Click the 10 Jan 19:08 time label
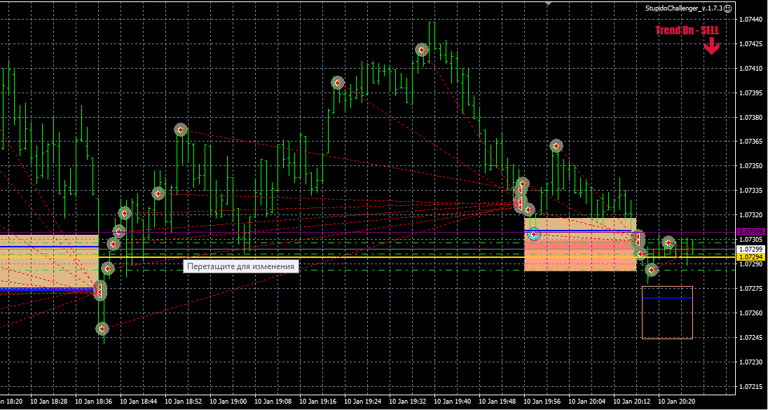The width and height of the screenshot is (768, 410). [x=273, y=401]
